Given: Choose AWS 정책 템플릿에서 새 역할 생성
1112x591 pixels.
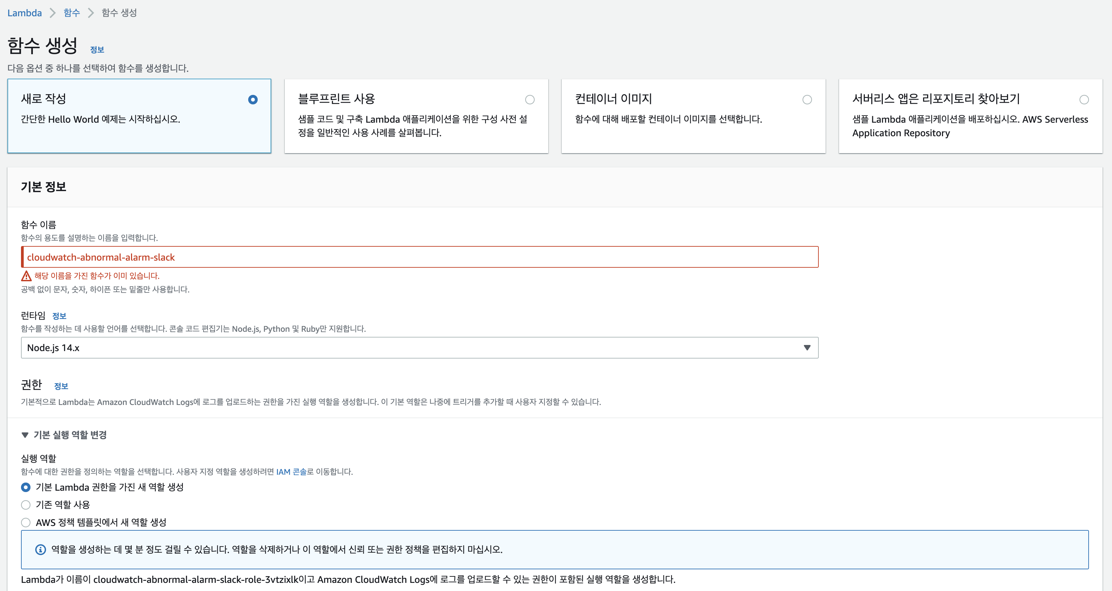Looking at the screenshot, I should (26, 522).
